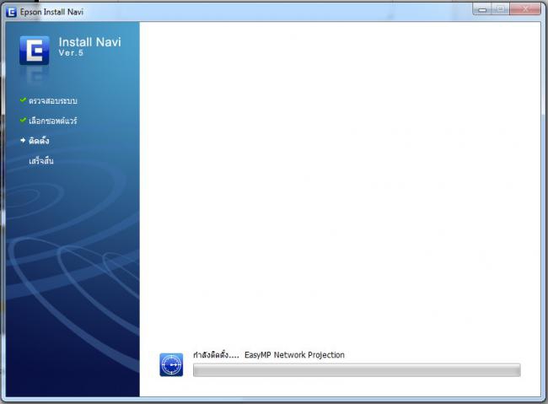The width and height of the screenshot is (548, 404).
Task: Click the Epson Install Navi window title
Action: (x=51, y=12)
